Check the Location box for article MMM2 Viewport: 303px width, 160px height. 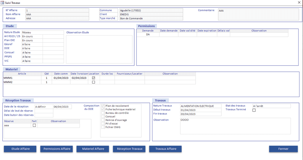click(94, 82)
